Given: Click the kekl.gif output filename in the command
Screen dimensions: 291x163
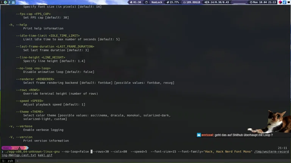Looking at the screenshot, I should (x=45, y=155).
